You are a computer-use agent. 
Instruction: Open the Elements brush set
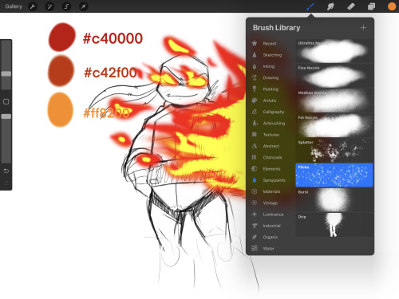(x=270, y=169)
